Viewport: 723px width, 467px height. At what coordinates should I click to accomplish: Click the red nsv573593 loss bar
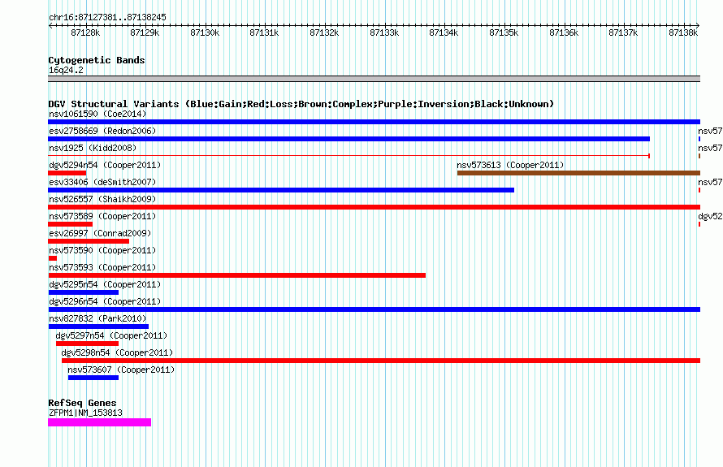pyautogui.click(x=237, y=275)
